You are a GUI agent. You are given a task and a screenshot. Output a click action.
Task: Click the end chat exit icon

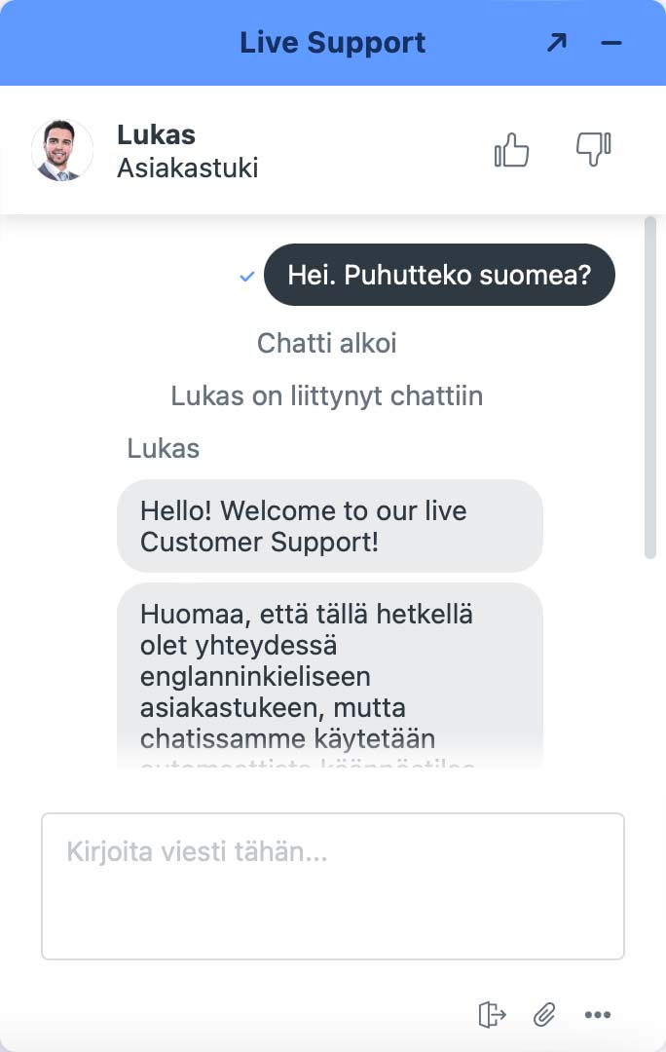pos(493,1014)
